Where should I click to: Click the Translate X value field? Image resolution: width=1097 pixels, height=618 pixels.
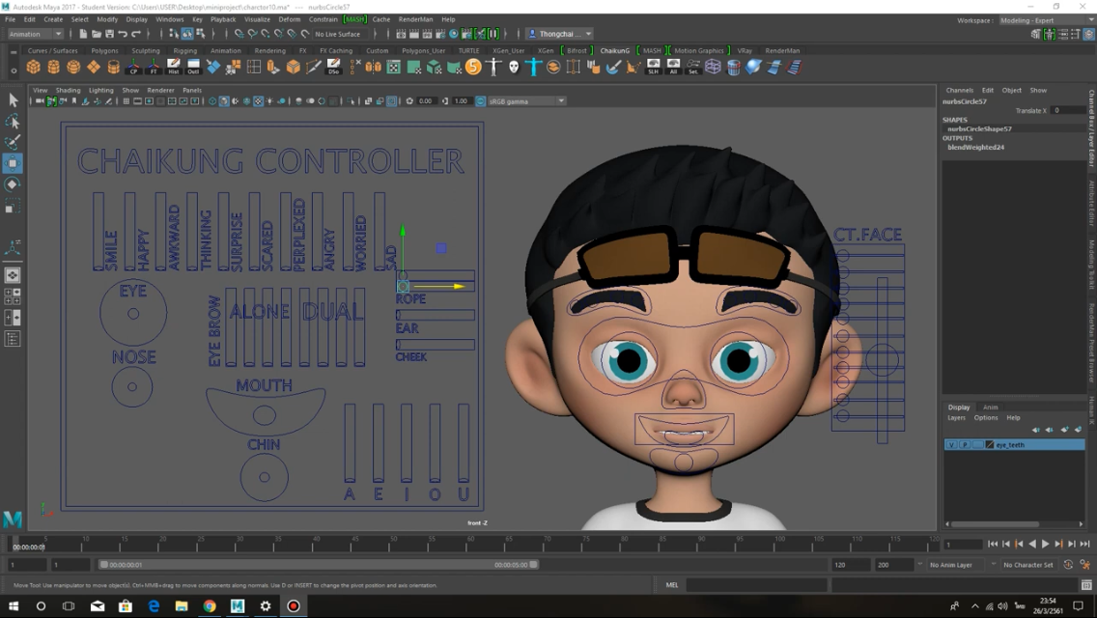pos(1068,111)
